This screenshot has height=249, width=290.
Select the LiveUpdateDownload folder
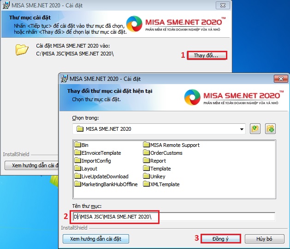coord(101,176)
